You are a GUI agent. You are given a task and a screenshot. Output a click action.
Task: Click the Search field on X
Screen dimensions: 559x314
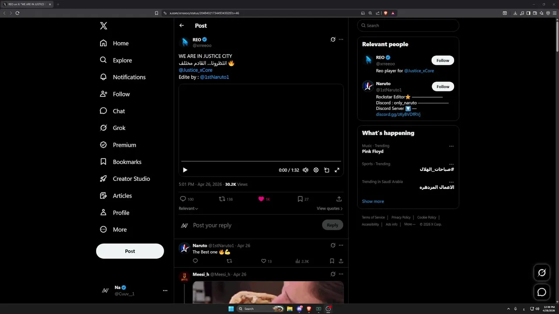(408, 25)
